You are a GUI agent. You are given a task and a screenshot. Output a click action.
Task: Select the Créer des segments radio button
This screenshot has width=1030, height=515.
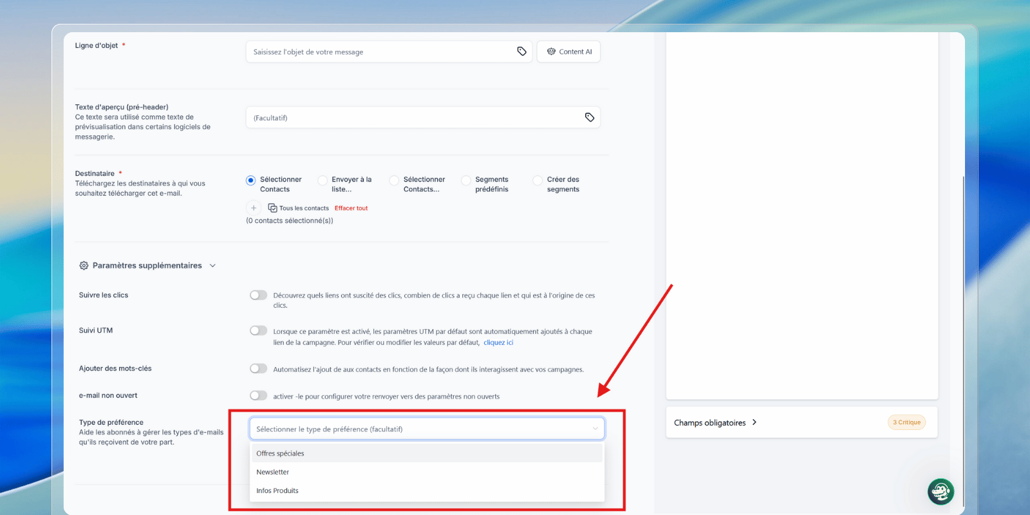pyautogui.click(x=538, y=181)
